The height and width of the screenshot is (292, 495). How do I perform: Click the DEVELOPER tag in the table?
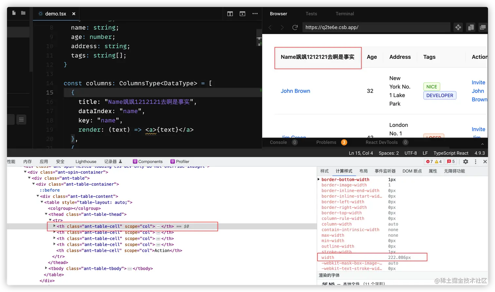pos(440,95)
